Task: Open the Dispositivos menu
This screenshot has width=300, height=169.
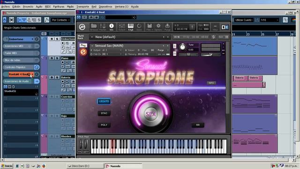Action: [105, 7]
